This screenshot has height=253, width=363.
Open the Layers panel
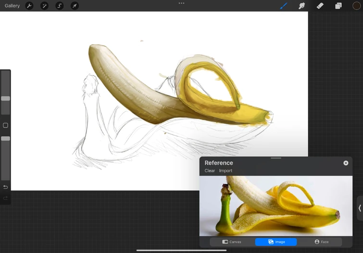tap(338, 6)
